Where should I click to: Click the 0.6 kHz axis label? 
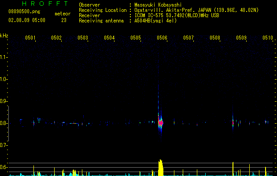coord(4,167)
